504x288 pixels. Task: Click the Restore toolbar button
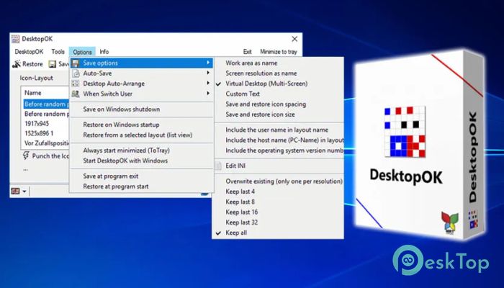(27, 64)
